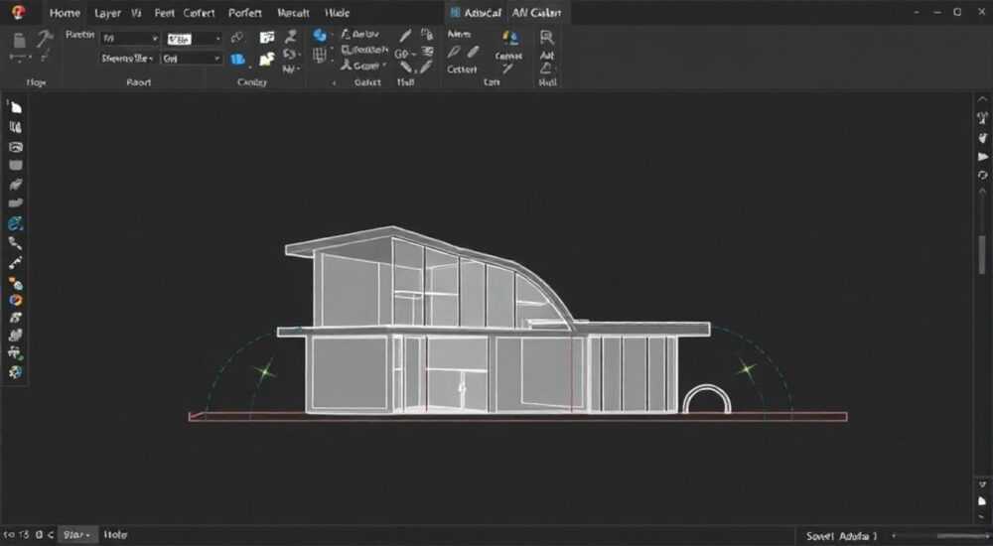Open the Cofert ribbon tab
Screen dimensions: 993x546
(199, 13)
